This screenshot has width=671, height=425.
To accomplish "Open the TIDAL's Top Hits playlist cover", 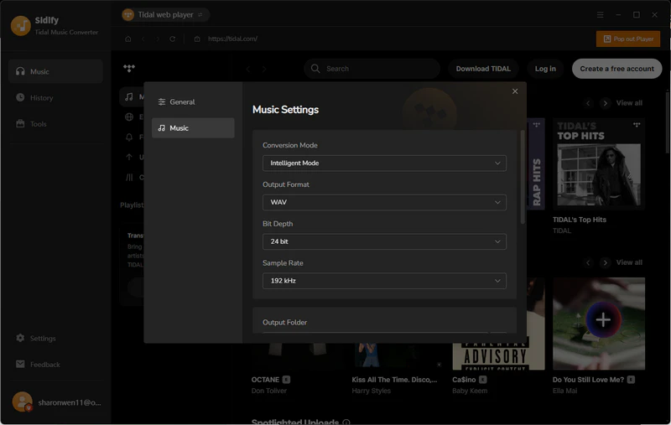I will click(599, 164).
